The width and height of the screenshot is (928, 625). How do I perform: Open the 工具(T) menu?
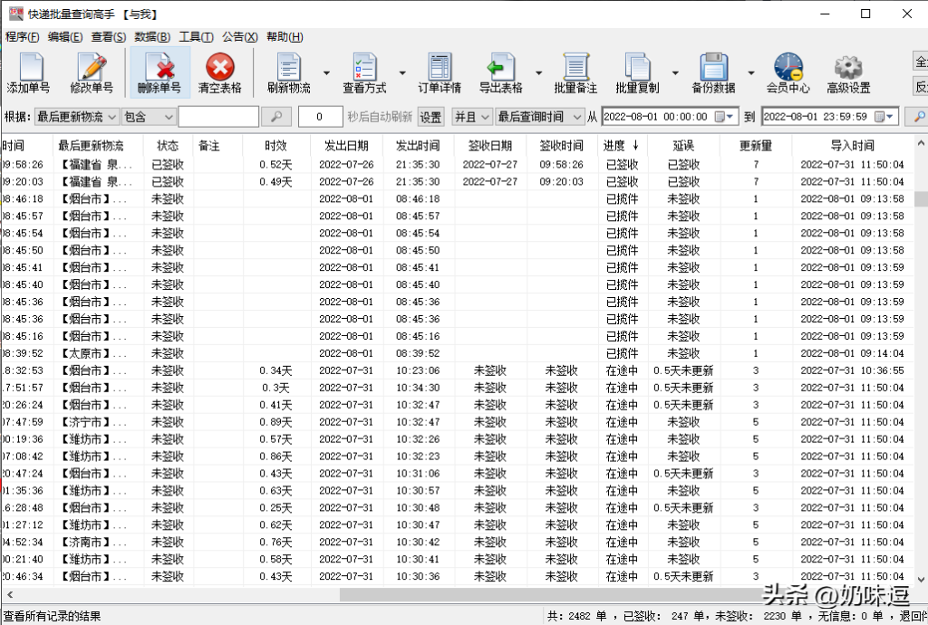pos(196,36)
